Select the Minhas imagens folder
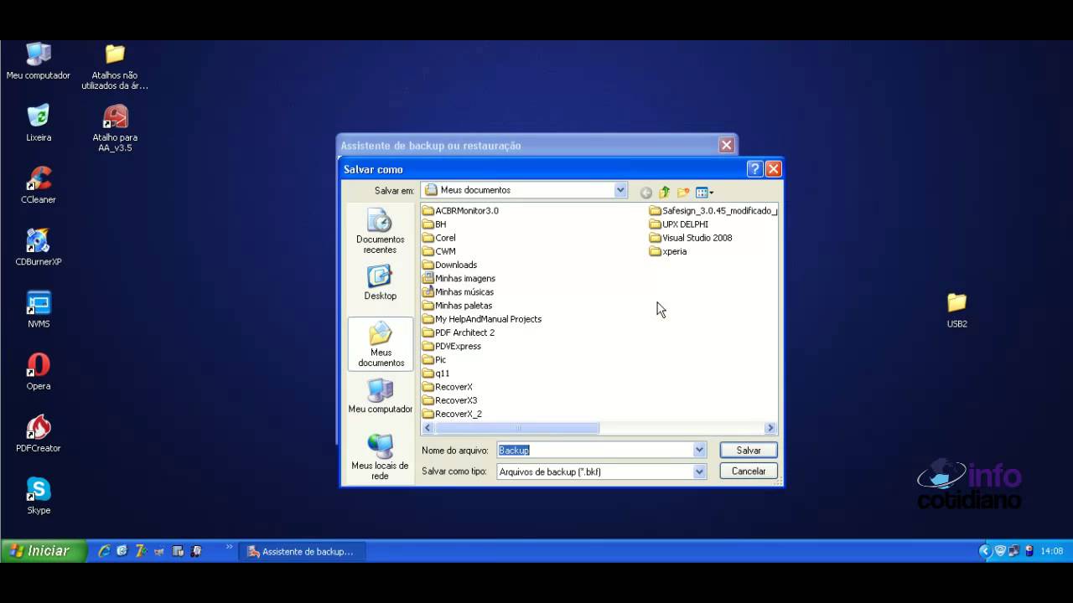This screenshot has height=603, width=1073. pyautogui.click(x=459, y=278)
